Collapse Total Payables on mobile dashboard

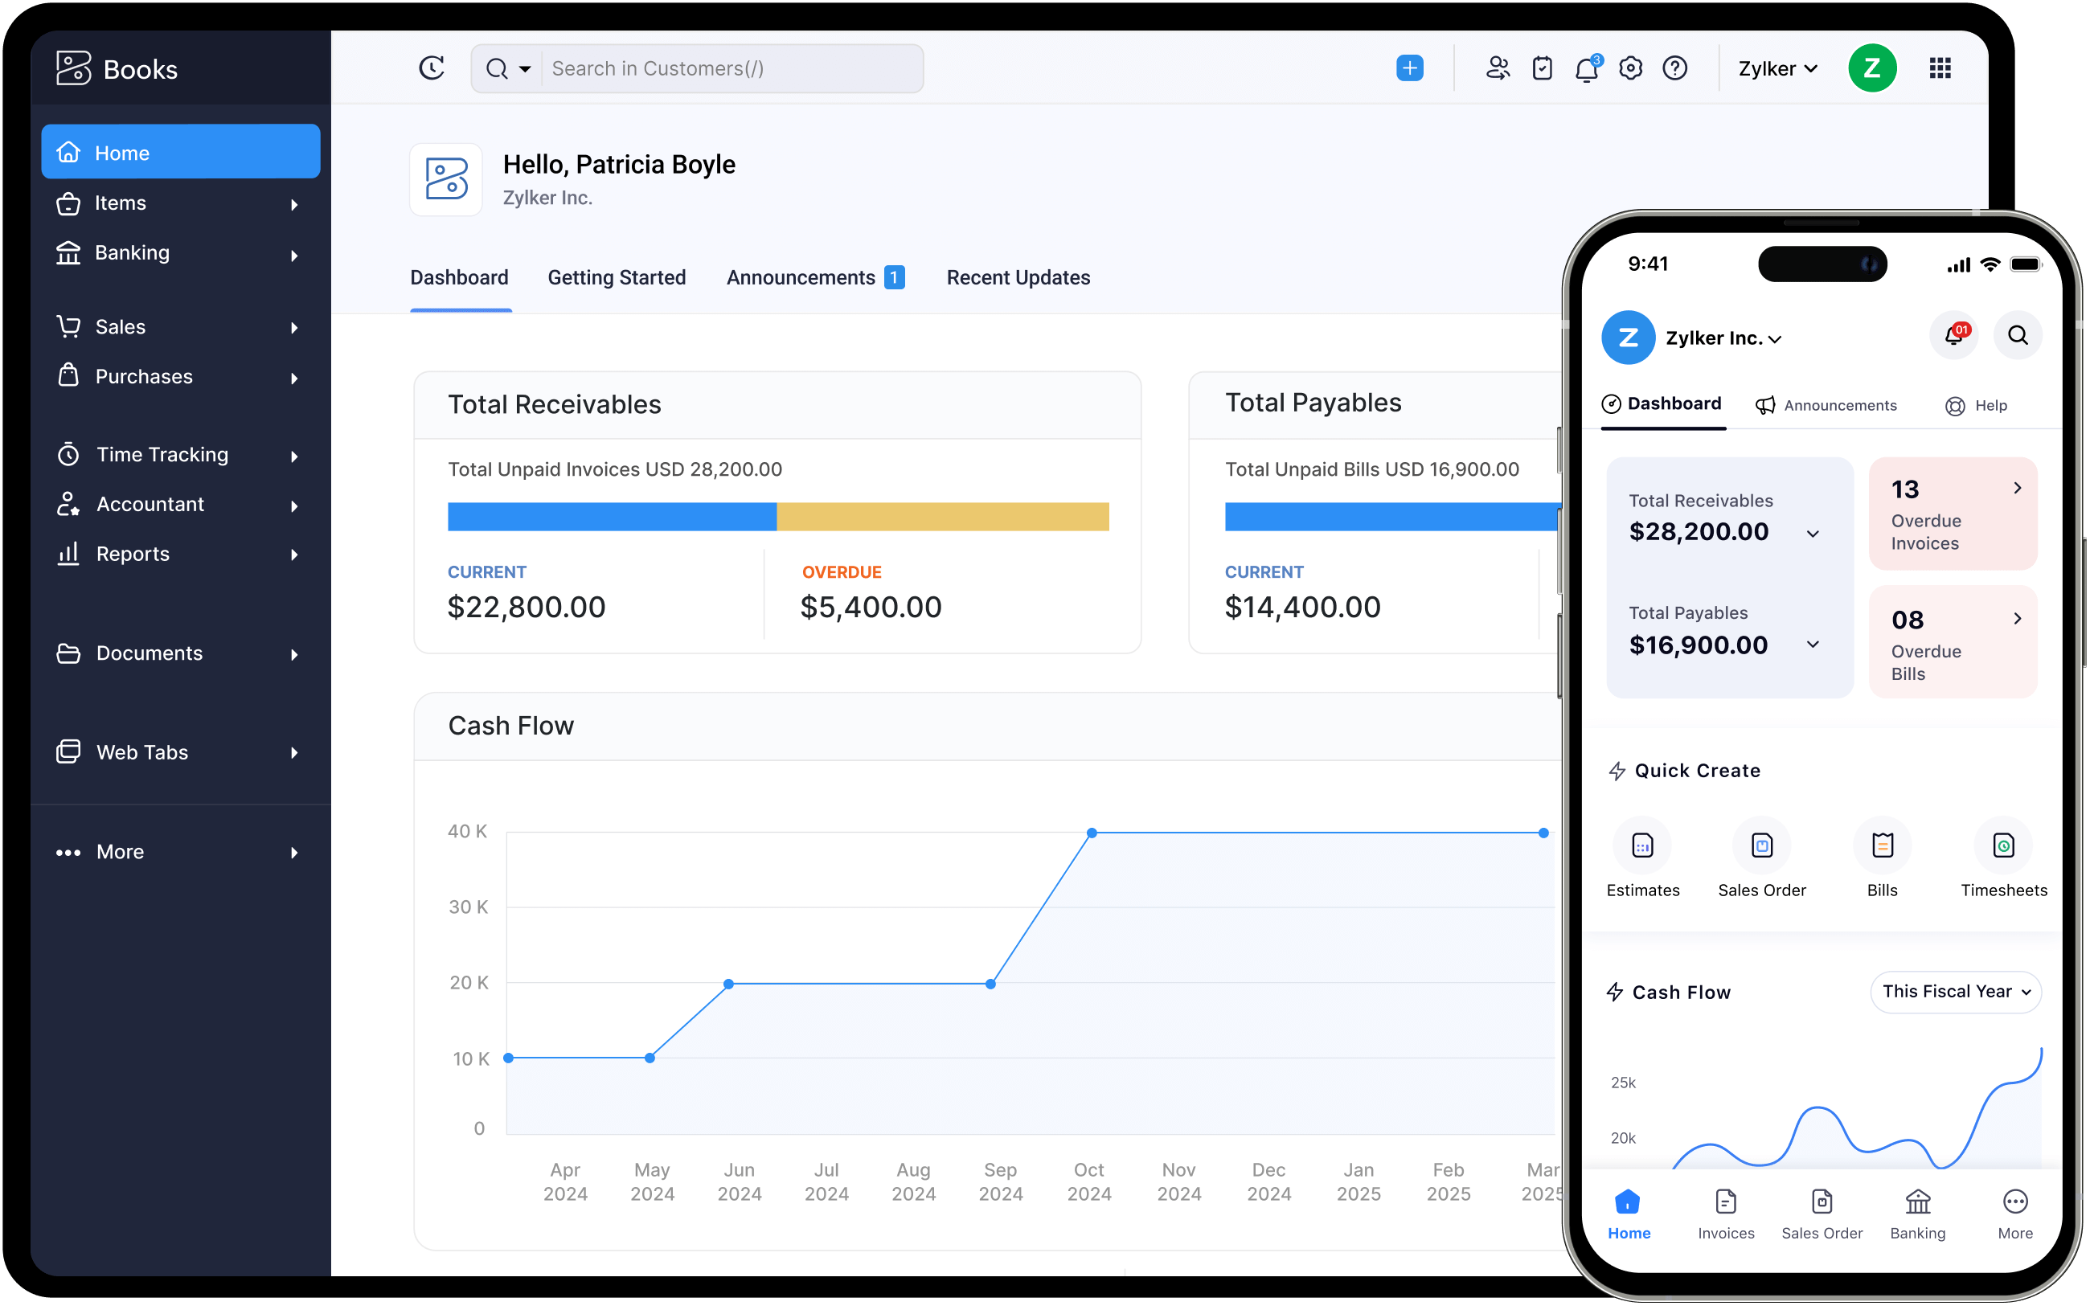click(1813, 645)
